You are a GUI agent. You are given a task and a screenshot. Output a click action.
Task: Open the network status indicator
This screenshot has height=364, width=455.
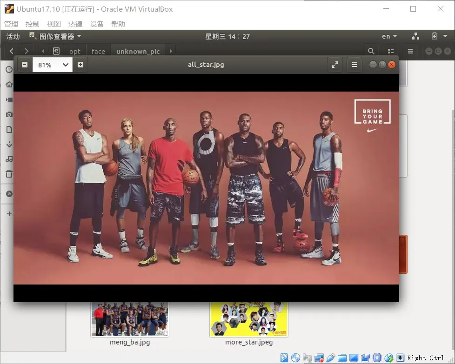416,37
